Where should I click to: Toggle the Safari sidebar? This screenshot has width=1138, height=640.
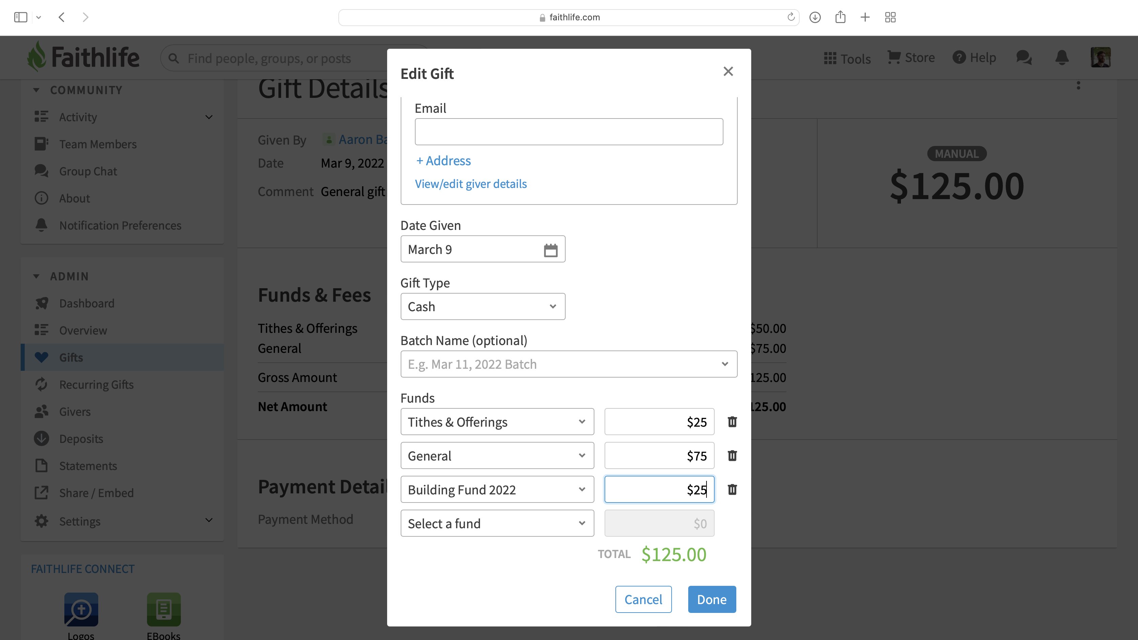[21, 17]
